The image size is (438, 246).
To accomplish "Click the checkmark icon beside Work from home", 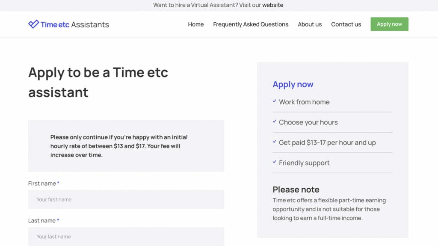I will tap(274, 101).
